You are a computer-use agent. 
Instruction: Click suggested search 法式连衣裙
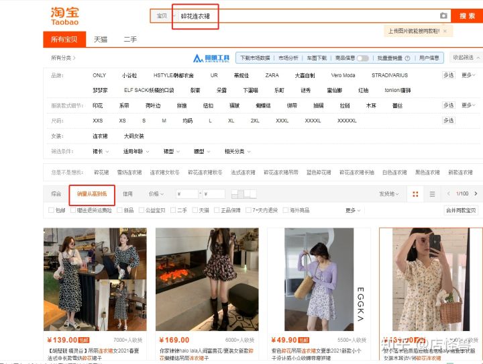243,173
